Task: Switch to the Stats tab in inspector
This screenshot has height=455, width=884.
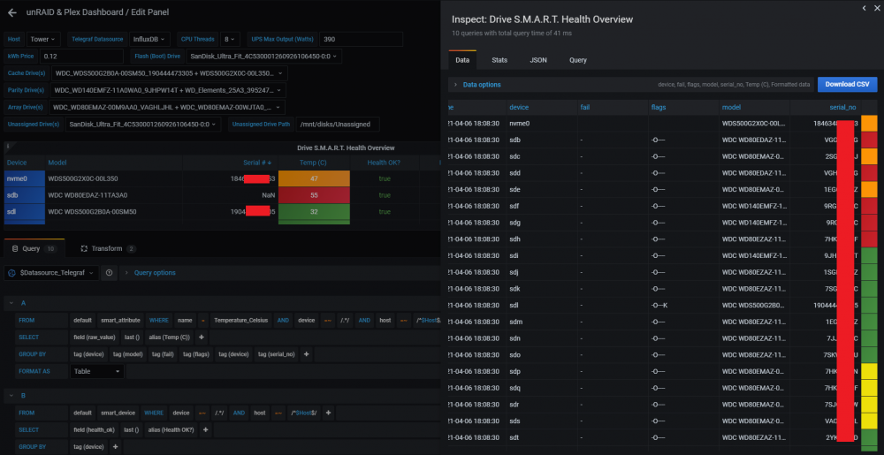Action: tap(499, 60)
